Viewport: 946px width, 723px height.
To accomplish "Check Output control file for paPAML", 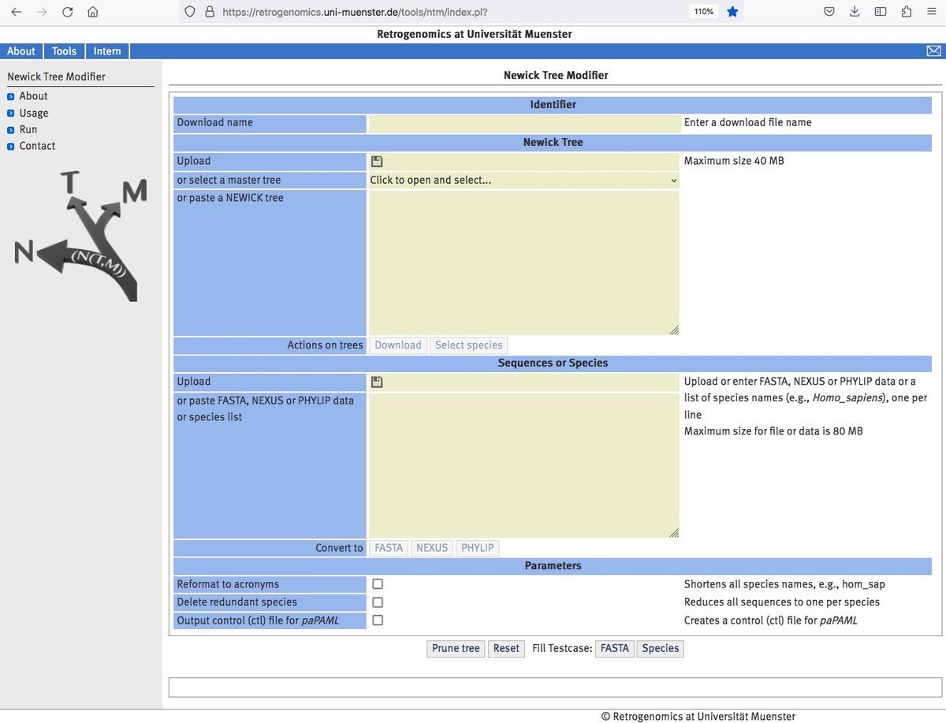I will 378,621.
